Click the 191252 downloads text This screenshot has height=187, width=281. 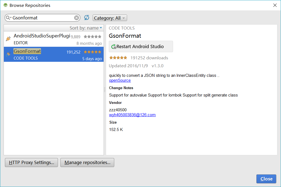(149, 58)
